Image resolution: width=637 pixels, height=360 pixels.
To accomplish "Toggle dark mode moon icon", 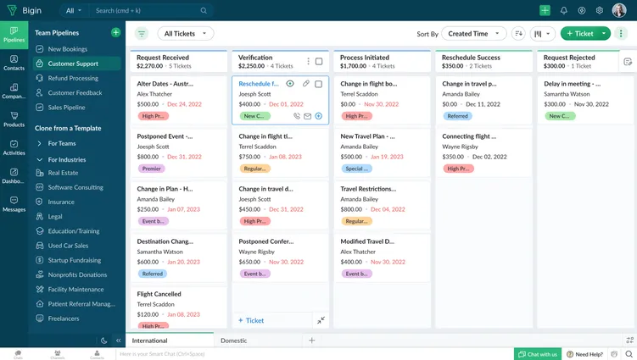I will [104, 341].
